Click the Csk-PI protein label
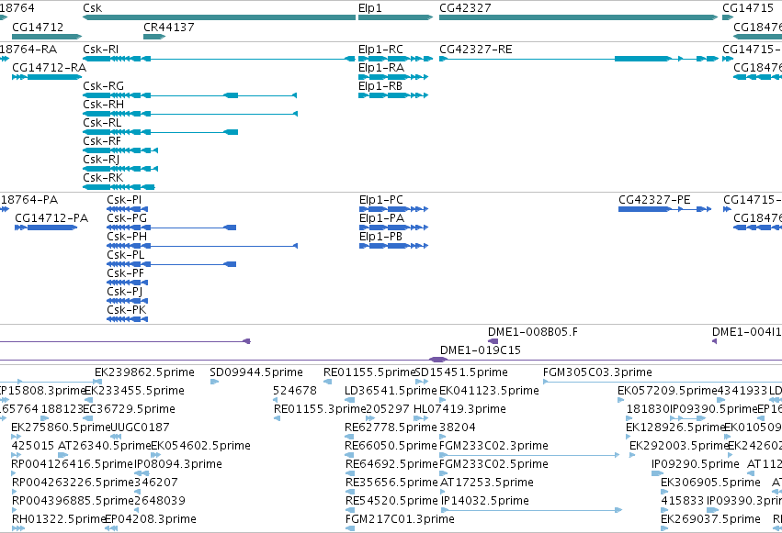782x533 pixels. coord(124,200)
